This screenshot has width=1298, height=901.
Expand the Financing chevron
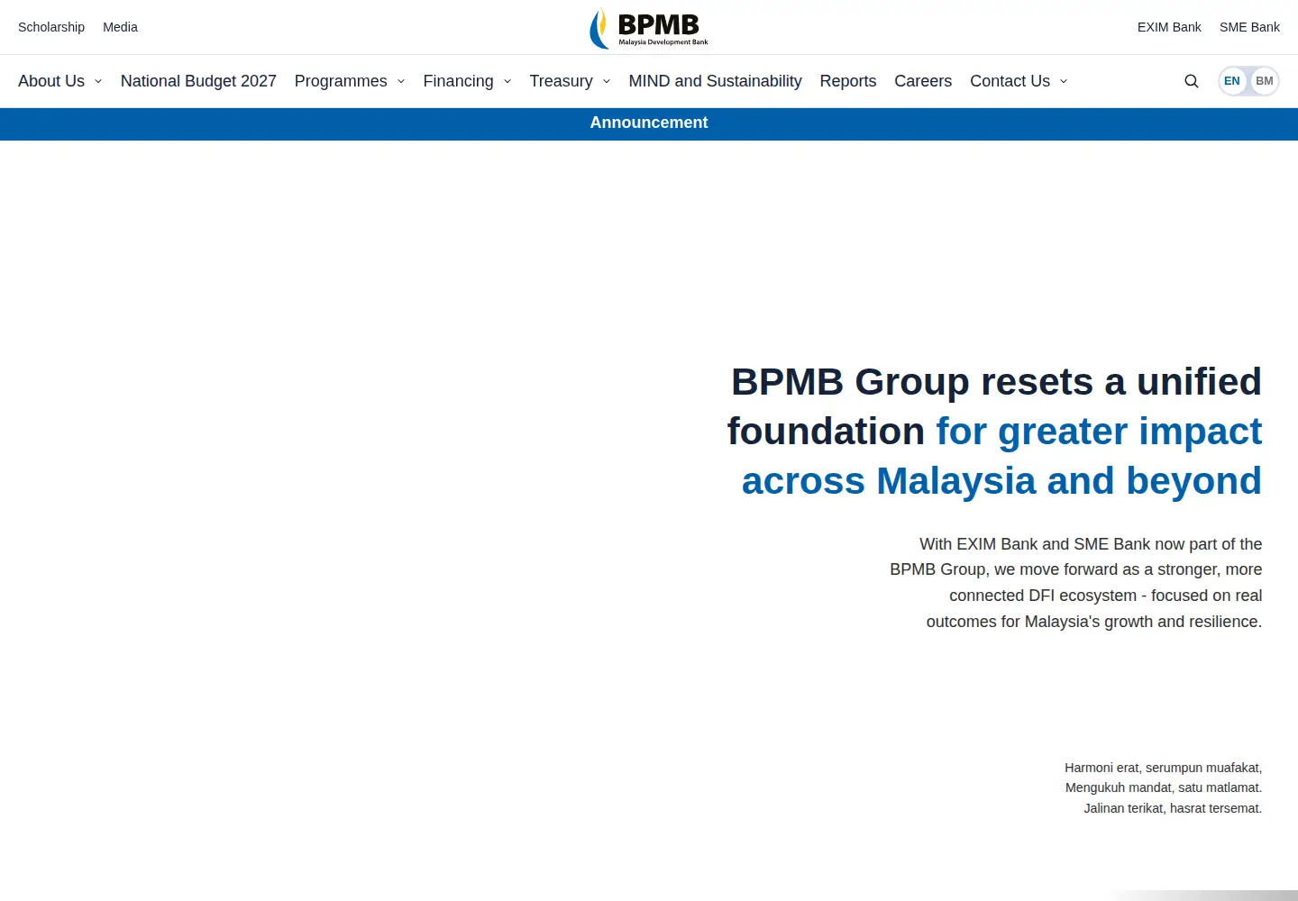click(507, 81)
